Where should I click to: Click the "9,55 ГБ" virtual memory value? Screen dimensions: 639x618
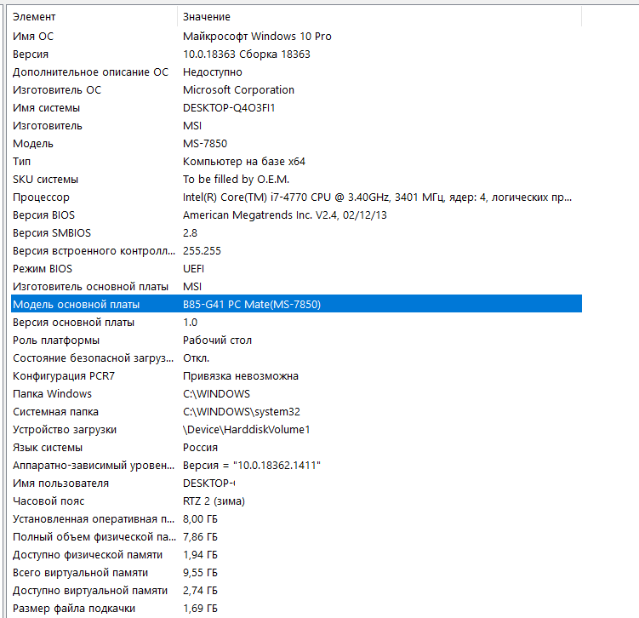coord(200,573)
